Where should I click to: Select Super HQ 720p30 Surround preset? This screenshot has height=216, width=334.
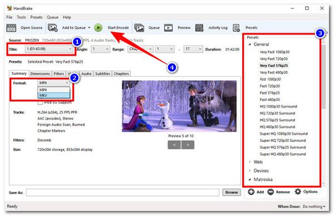tap(283, 140)
